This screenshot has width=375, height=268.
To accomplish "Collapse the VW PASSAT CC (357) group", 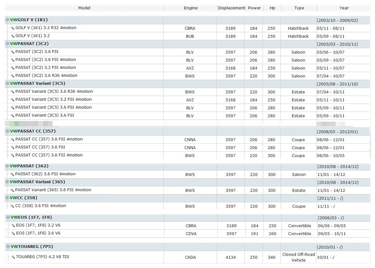I will pyautogui.click(x=7, y=131).
